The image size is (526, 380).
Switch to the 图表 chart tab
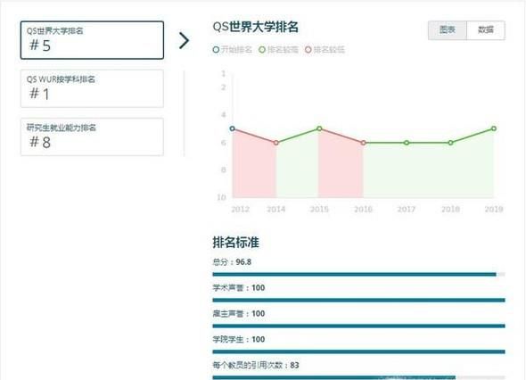448,30
